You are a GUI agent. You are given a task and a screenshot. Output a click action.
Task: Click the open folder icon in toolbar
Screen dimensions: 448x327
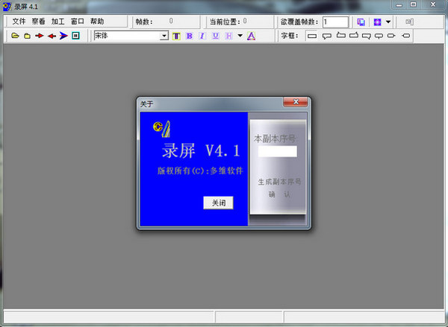(x=15, y=36)
